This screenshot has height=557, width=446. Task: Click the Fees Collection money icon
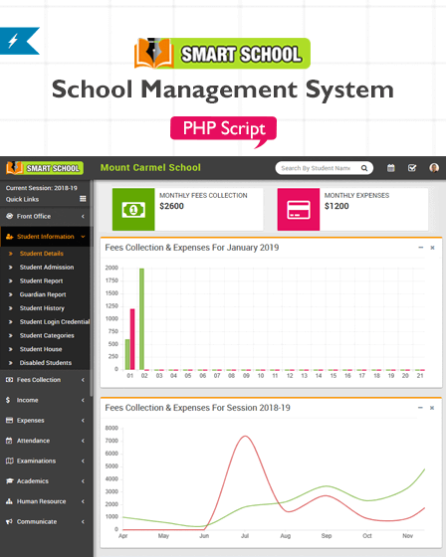tap(10, 380)
